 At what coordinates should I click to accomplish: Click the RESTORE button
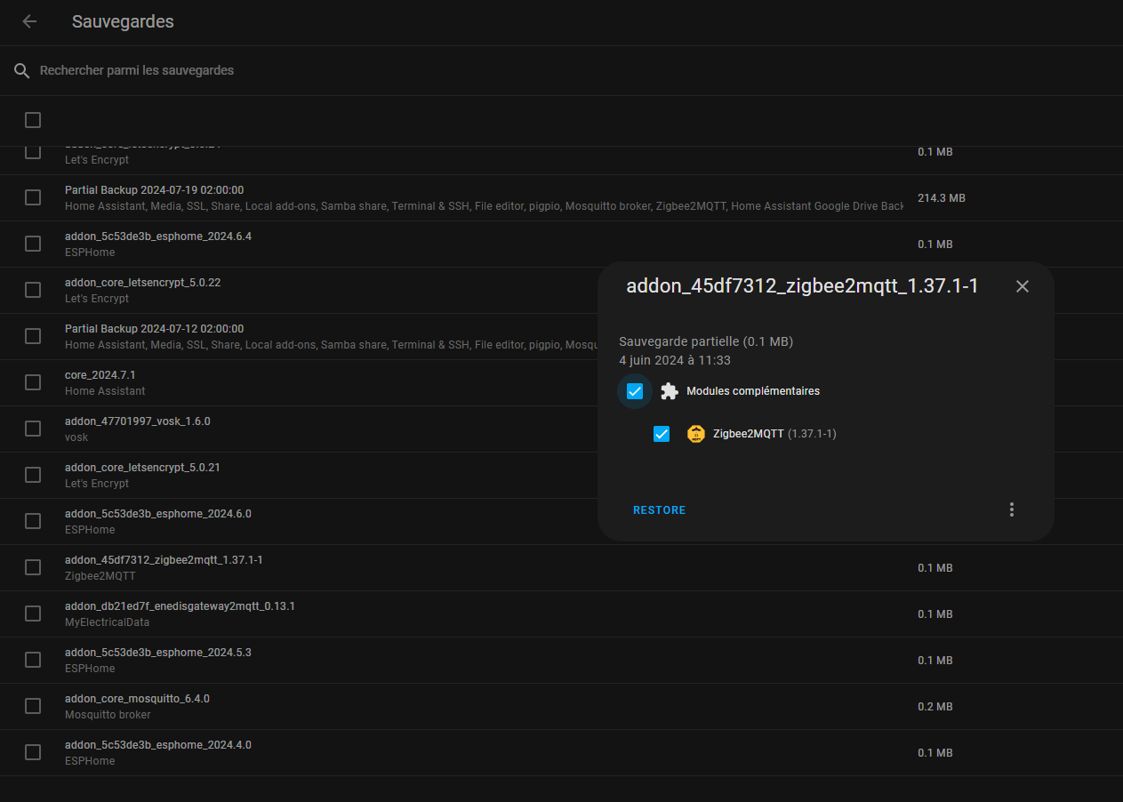[x=659, y=510]
